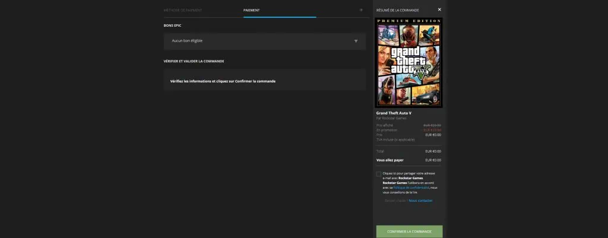Click the Total EUR €0.00 row
This screenshot has height=238, width=608.
(408, 151)
